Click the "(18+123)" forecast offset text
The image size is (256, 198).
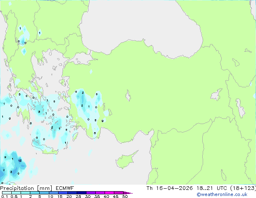pyautogui.click(x=243, y=188)
